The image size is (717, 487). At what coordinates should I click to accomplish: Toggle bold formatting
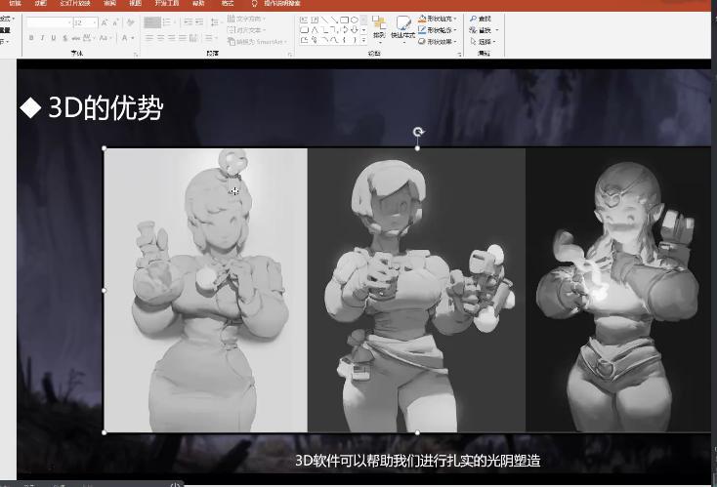coord(30,38)
